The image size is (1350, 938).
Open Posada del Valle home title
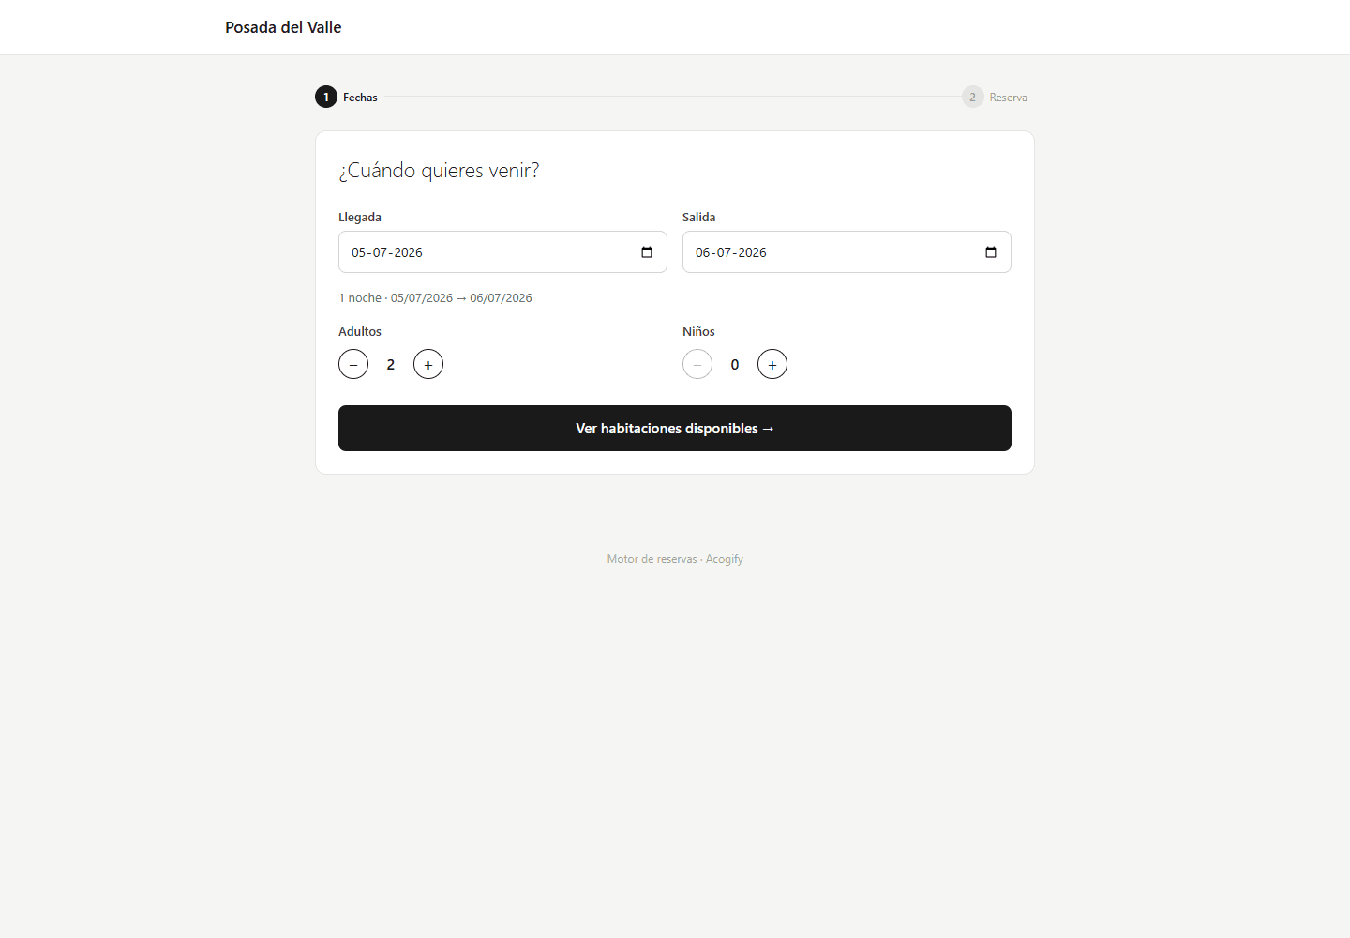[x=283, y=27]
